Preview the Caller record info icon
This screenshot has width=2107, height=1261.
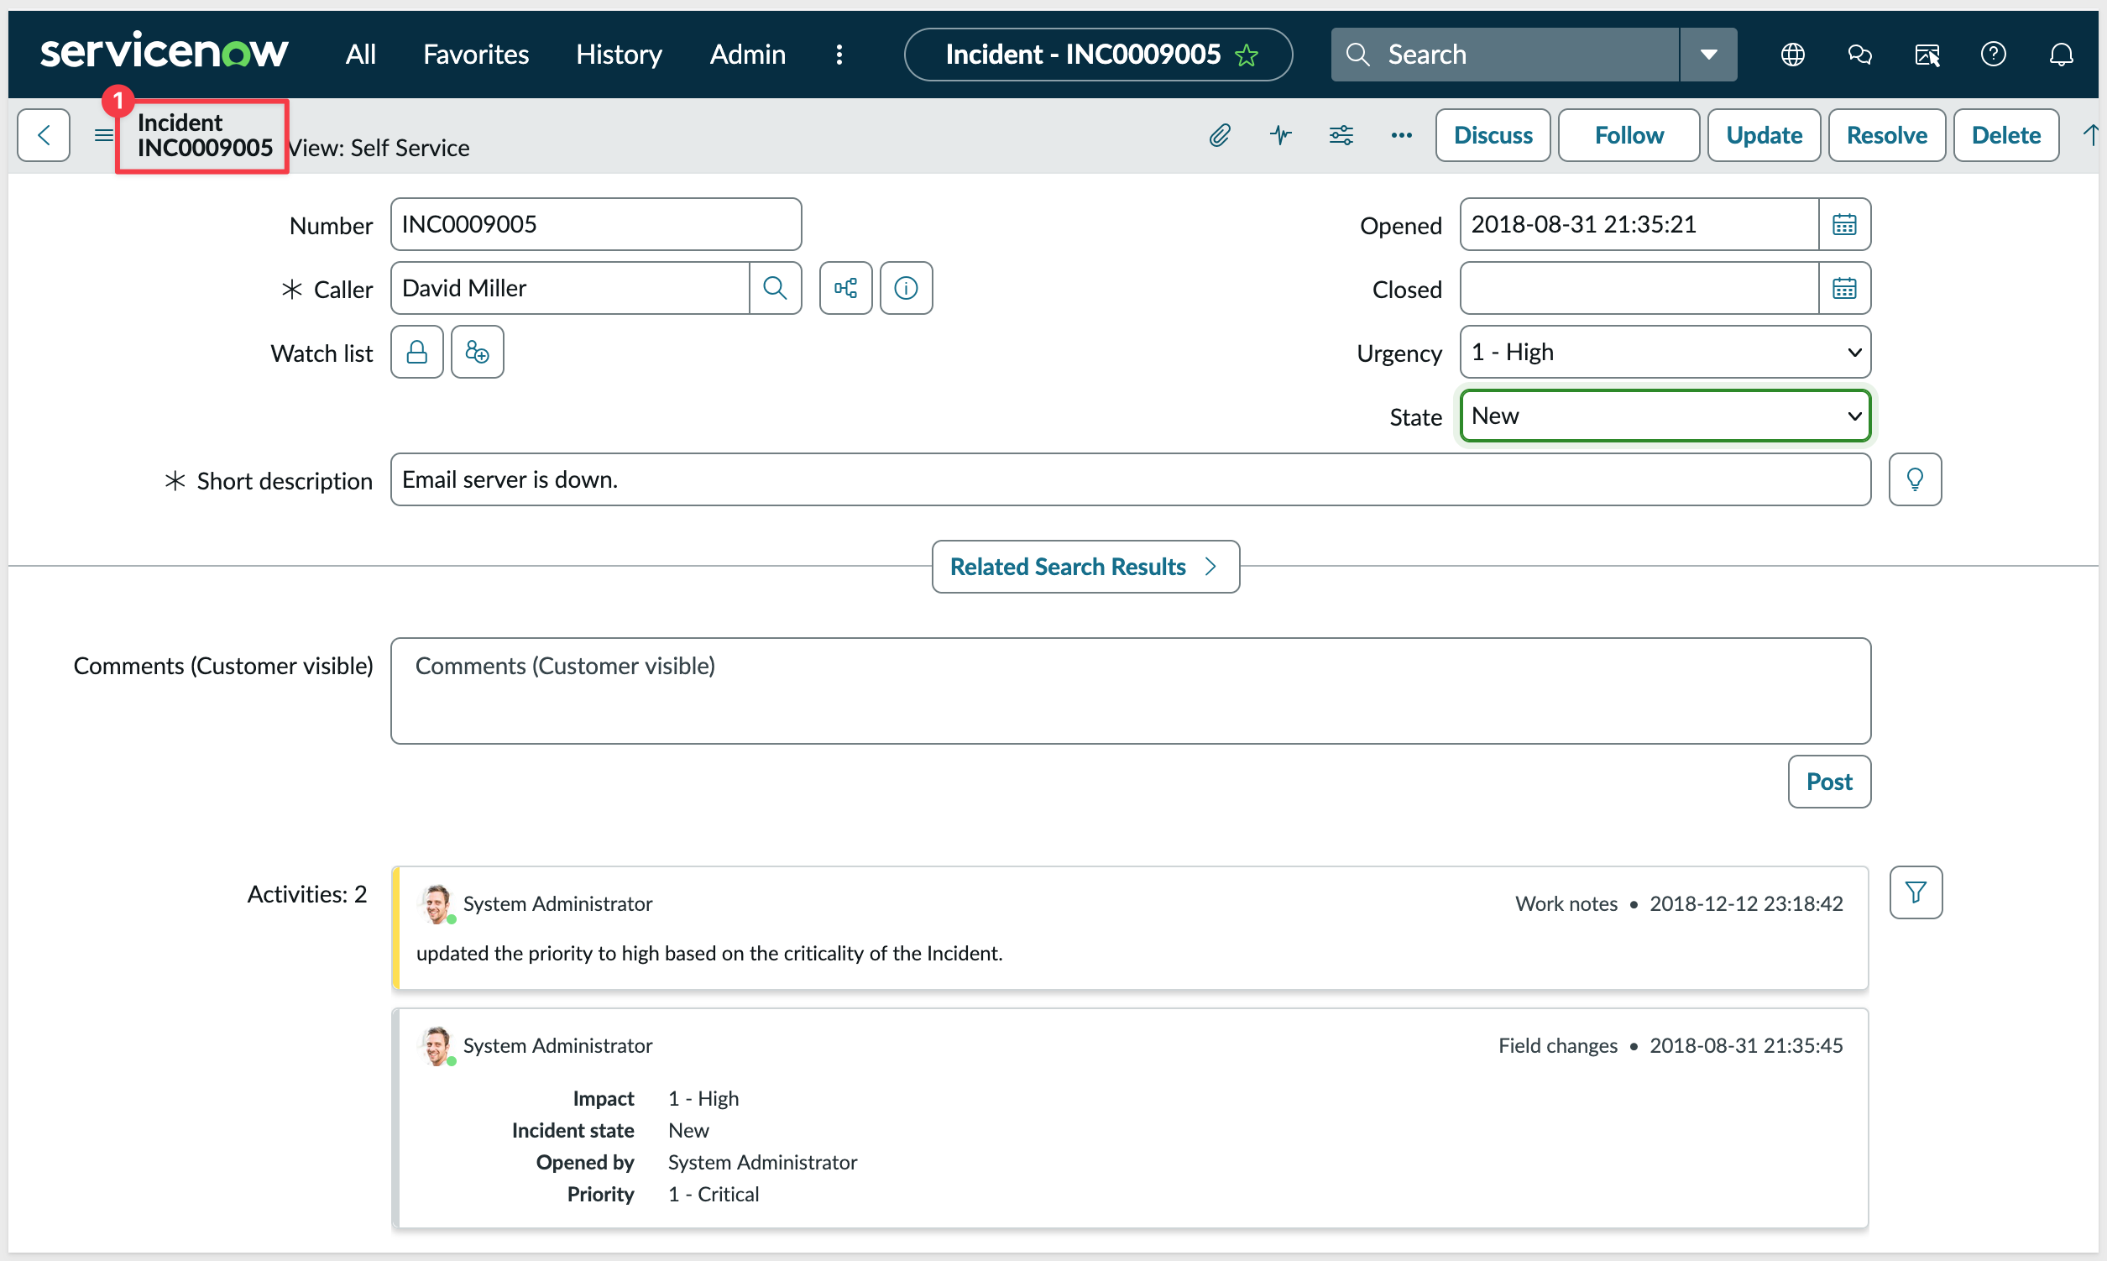pos(906,288)
